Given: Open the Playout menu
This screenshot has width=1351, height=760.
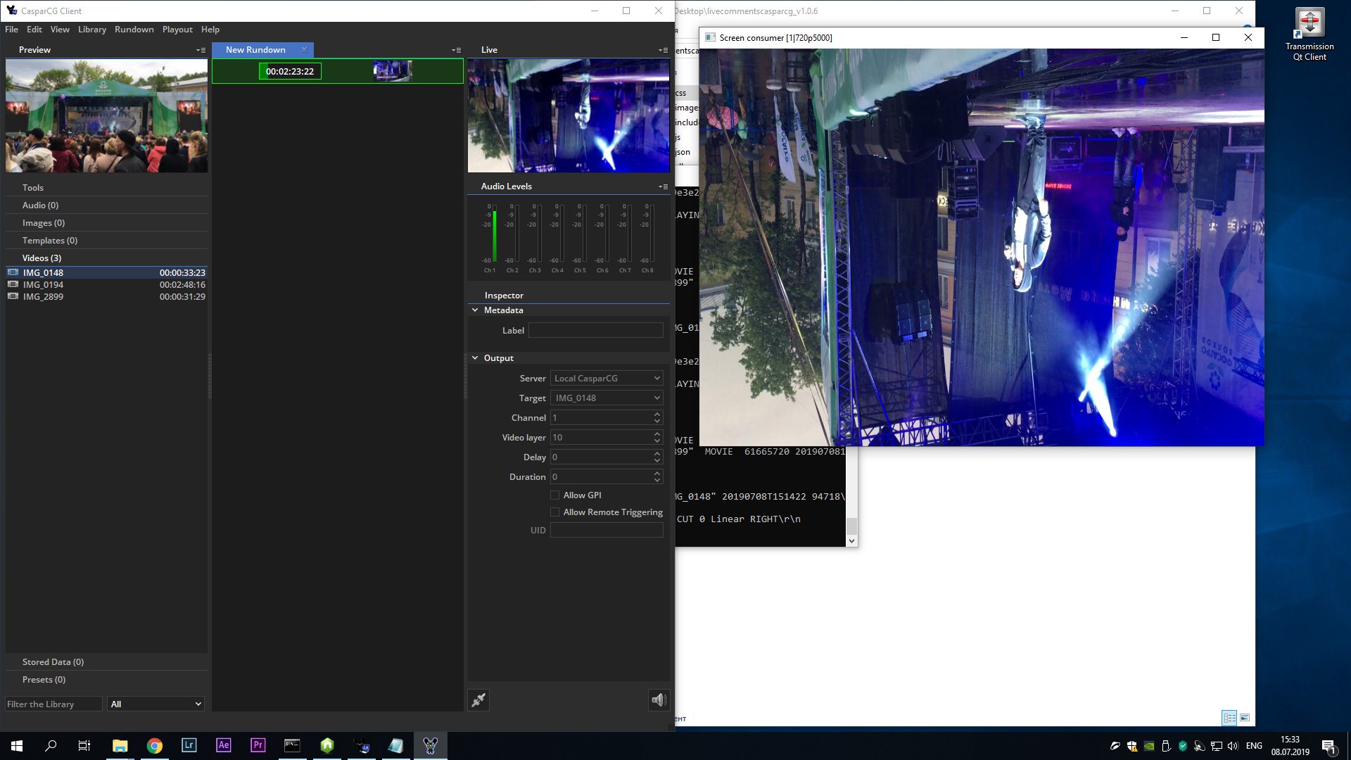Looking at the screenshot, I should pos(177,30).
